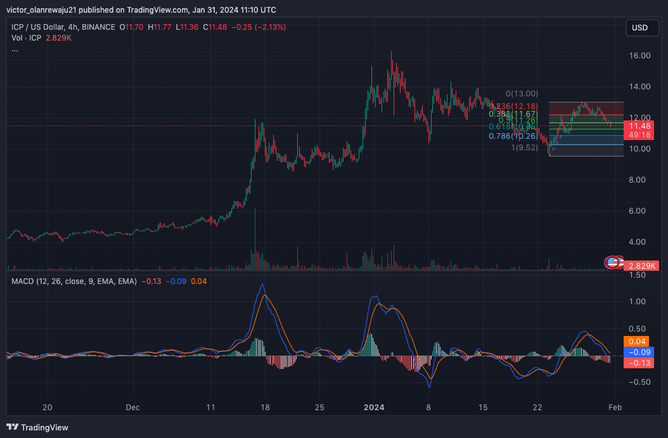Screen dimensions: 668x438
Task: Click the 10.00 price axis label
Action: tap(639, 149)
